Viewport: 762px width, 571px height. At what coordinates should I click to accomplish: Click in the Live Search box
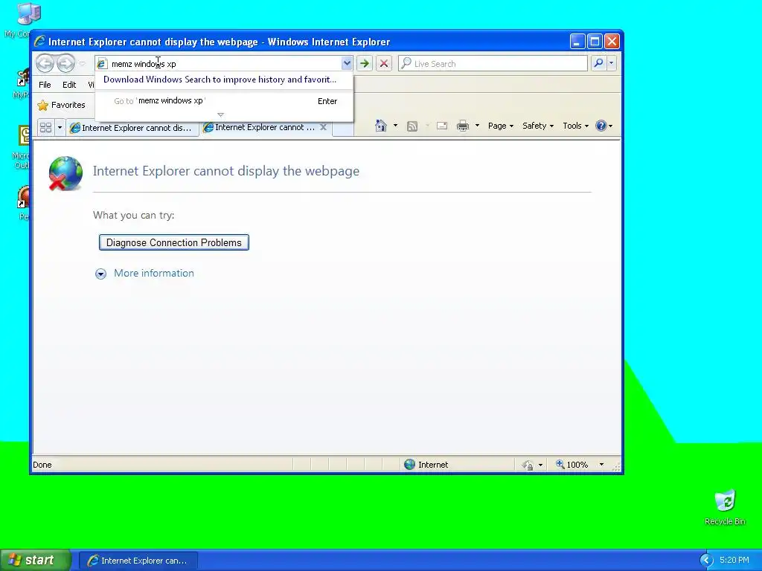[x=493, y=64]
